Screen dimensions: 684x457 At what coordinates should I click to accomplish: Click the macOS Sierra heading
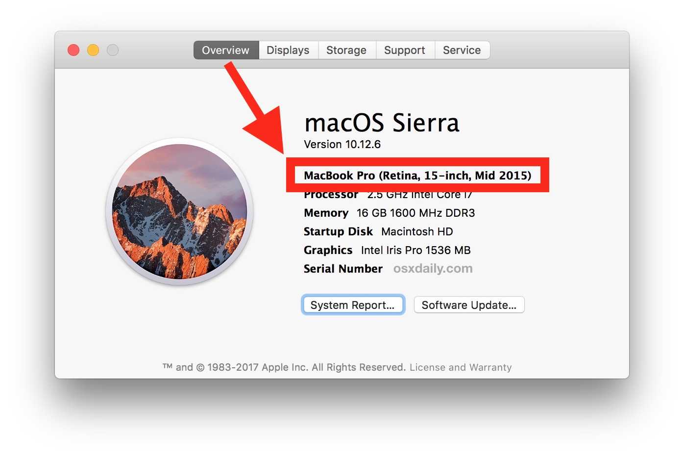click(x=382, y=123)
